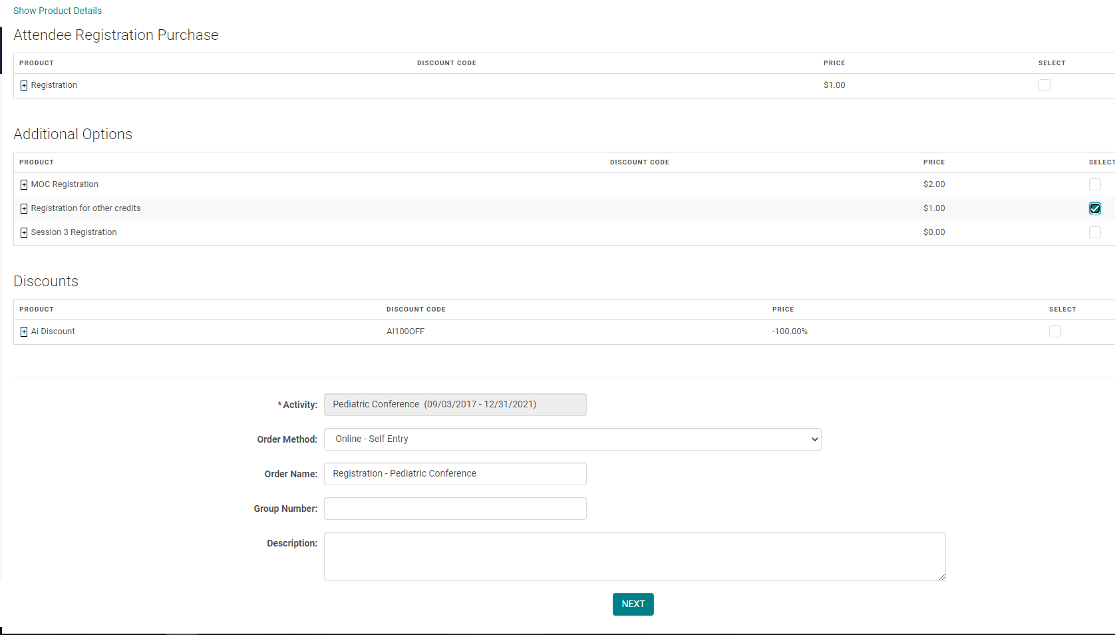This screenshot has width=1115, height=635.
Task: Click inside the Description text area
Action: coord(634,556)
